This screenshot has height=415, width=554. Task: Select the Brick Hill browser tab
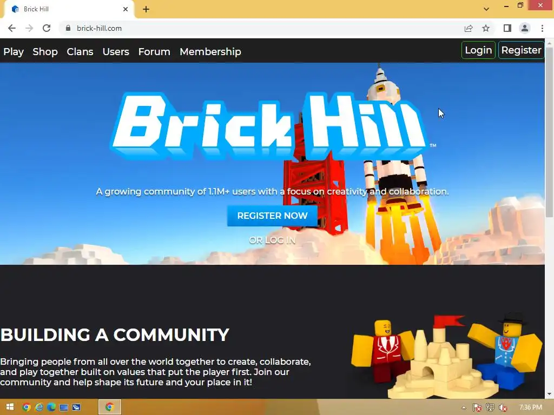click(x=69, y=9)
